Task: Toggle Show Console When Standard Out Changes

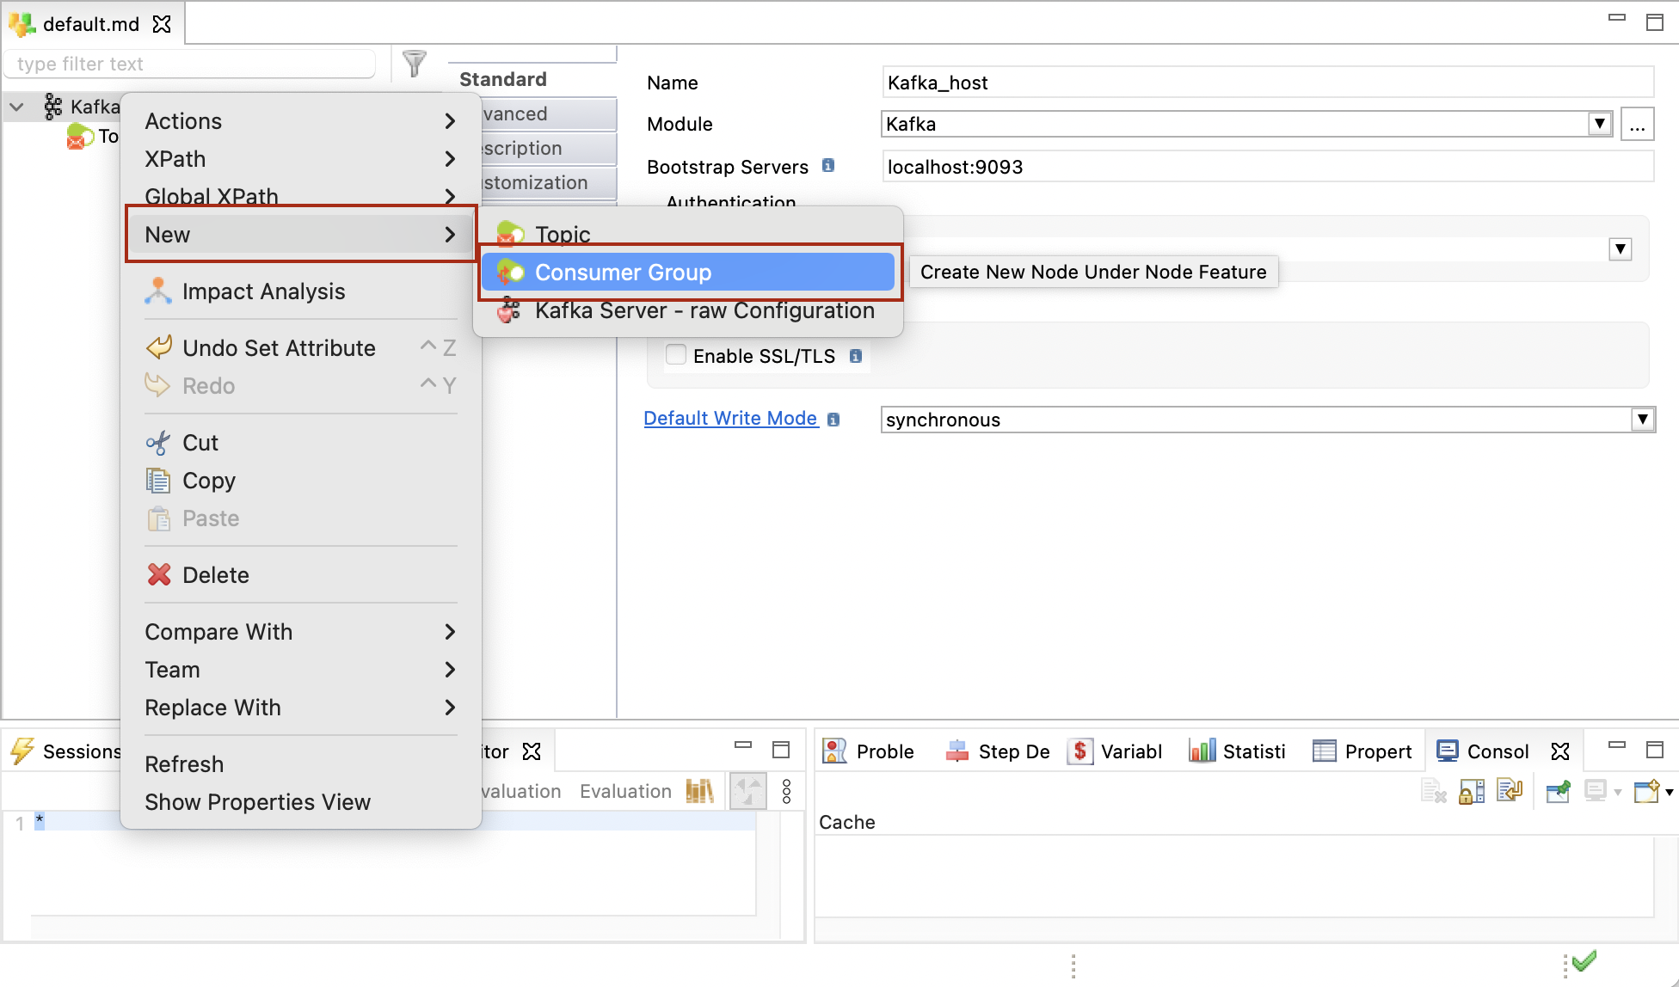Action: [1511, 791]
